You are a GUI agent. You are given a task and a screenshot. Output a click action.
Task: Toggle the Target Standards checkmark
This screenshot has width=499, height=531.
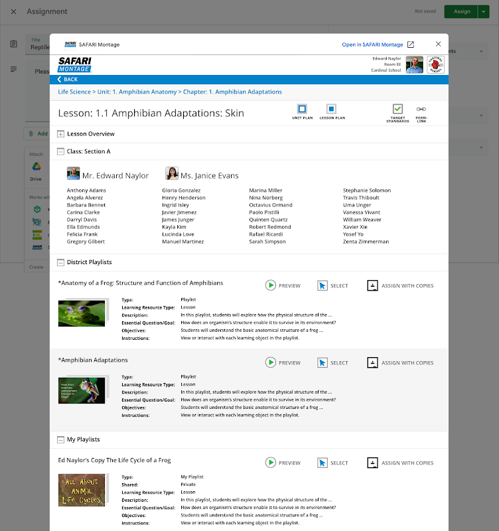tap(397, 109)
